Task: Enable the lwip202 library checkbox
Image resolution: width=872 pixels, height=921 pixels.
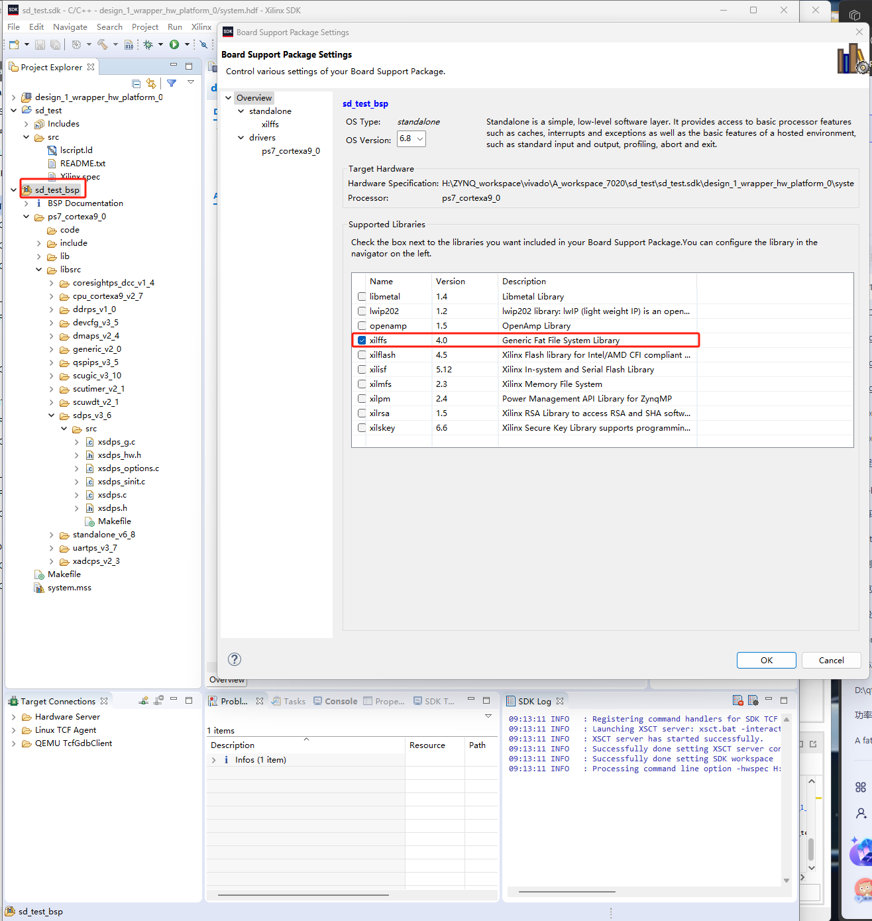Action: 362,311
